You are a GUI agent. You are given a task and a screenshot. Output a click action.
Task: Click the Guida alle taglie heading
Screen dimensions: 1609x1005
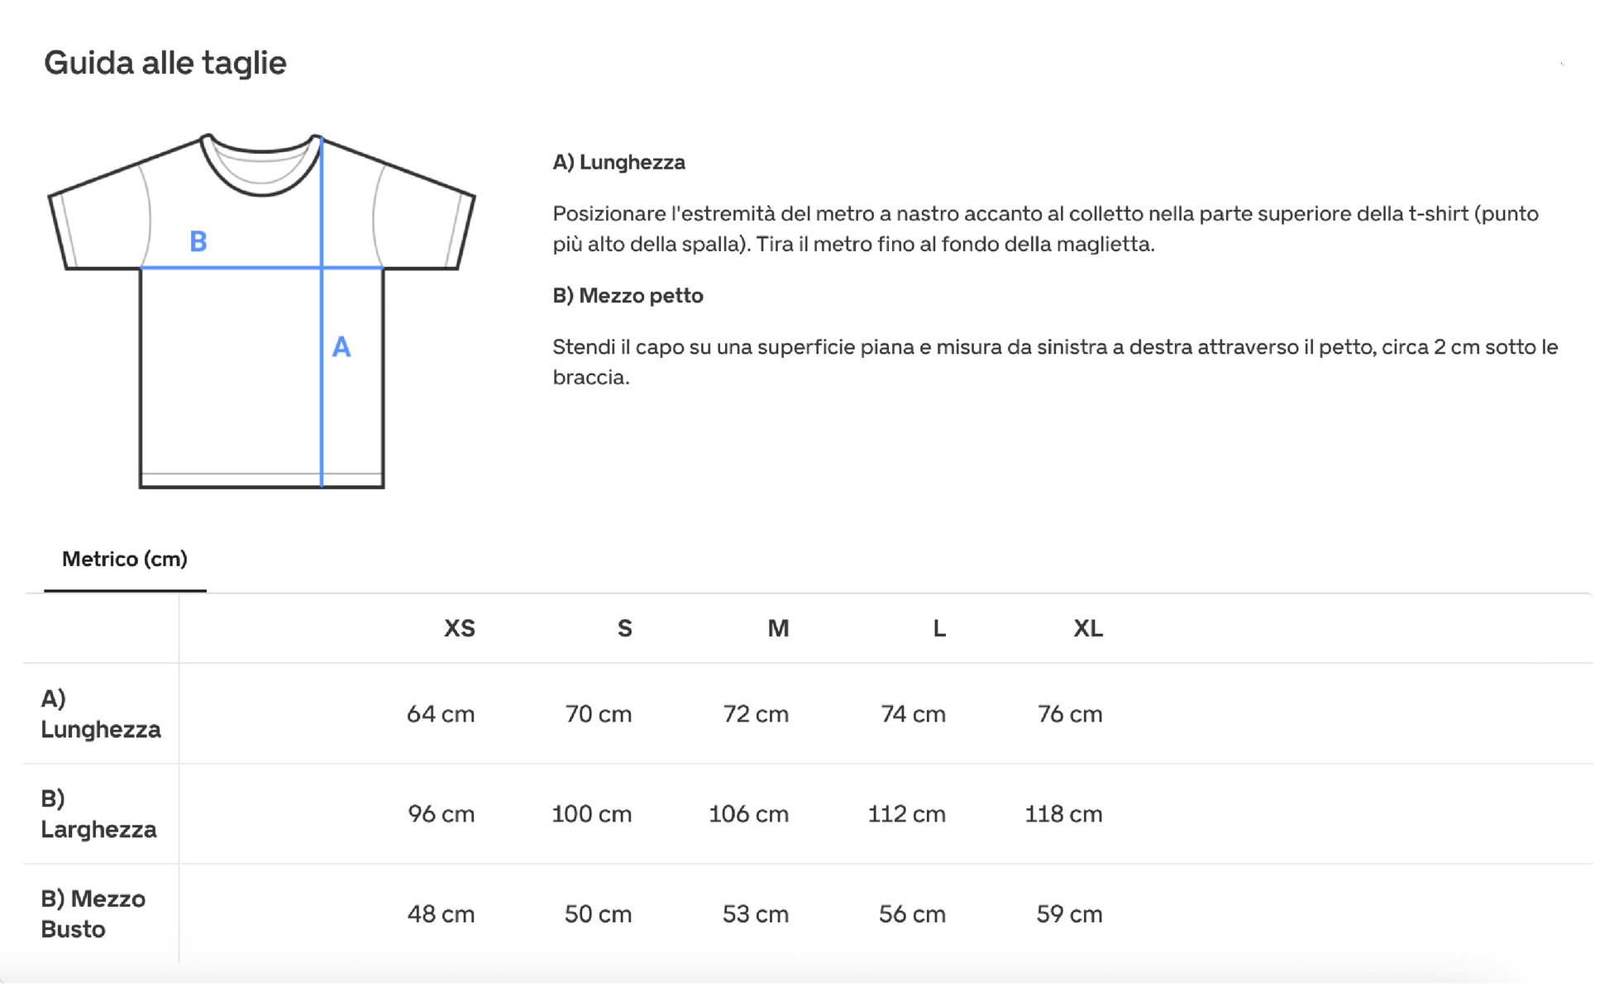click(x=165, y=63)
